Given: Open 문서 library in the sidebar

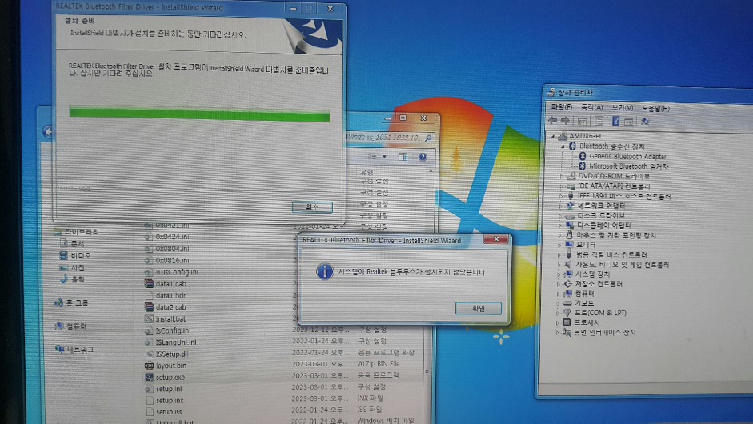Looking at the screenshot, I should click(x=72, y=243).
